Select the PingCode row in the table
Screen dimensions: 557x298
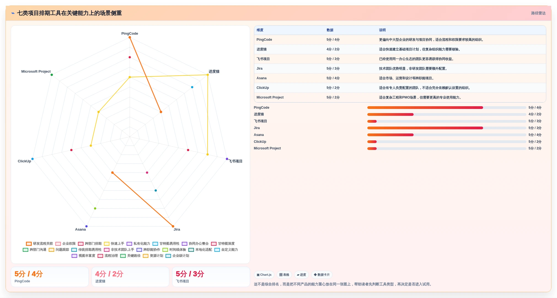400,40
